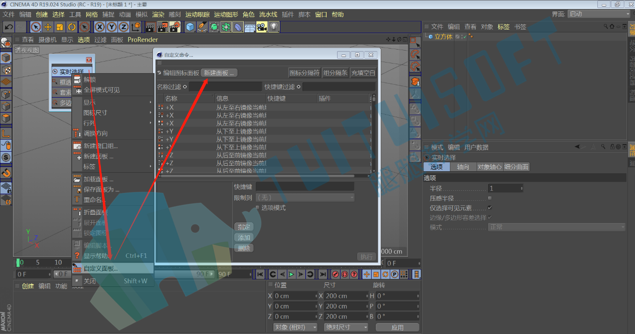Add a Cube primitive object
This screenshot has height=334, width=635.
[190, 27]
